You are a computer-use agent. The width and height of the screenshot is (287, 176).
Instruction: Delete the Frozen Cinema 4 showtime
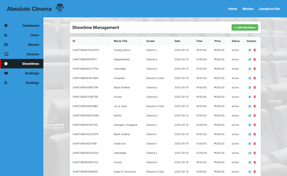[255, 97]
